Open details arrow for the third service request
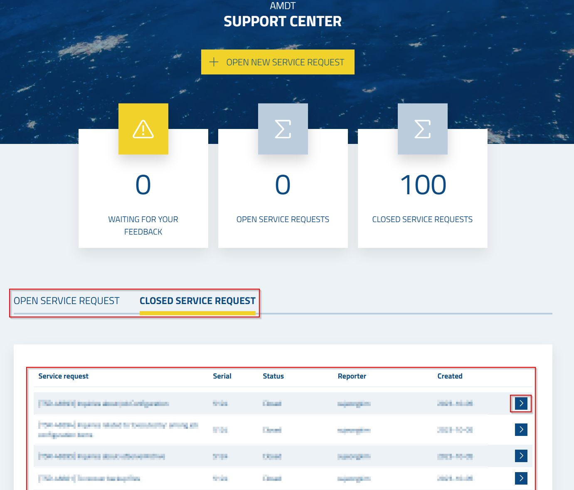The width and height of the screenshot is (574, 490). tap(521, 455)
